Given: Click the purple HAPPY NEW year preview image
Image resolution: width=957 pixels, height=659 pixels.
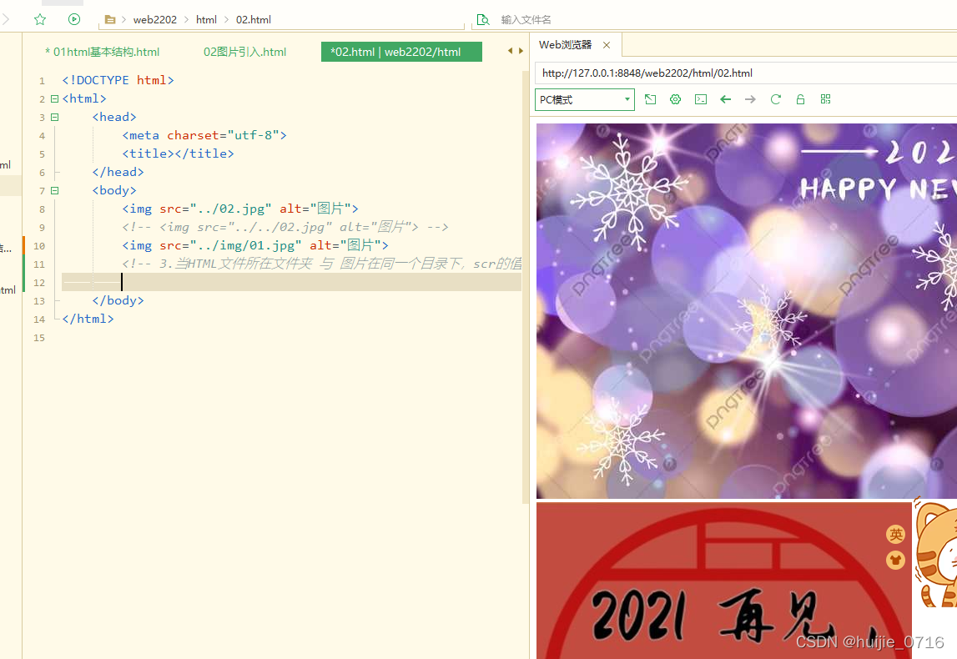Looking at the screenshot, I should (747, 311).
